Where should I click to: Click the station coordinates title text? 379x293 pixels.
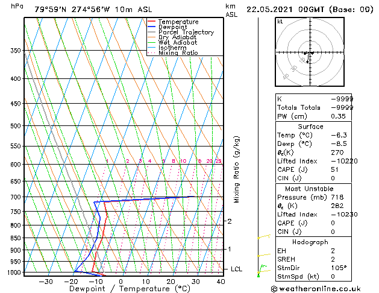[93, 10]
